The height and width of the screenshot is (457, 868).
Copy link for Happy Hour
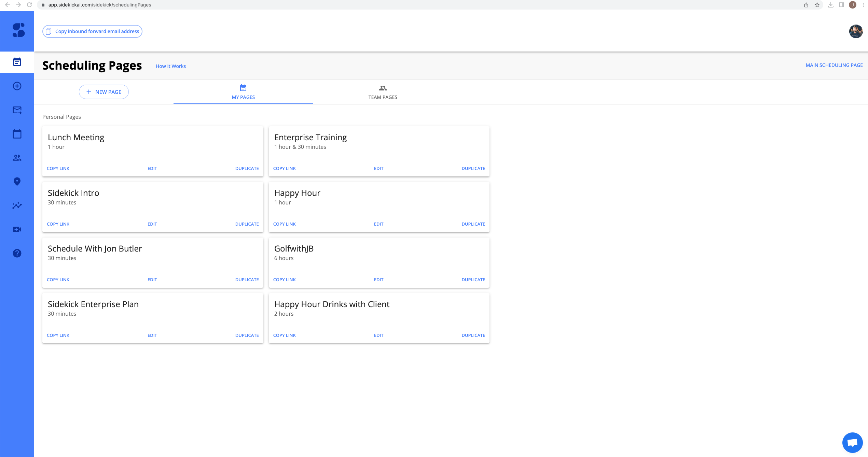285,224
